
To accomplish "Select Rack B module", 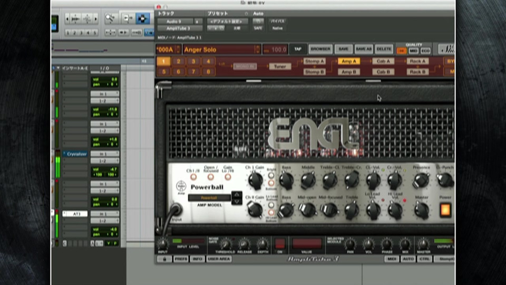I will coord(417,72).
